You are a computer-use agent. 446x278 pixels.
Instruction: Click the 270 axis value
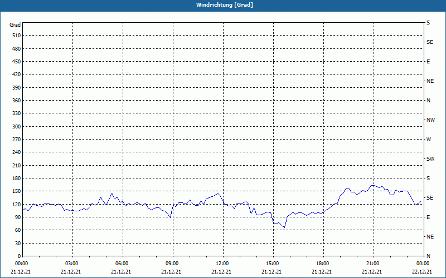pyautogui.click(x=17, y=140)
